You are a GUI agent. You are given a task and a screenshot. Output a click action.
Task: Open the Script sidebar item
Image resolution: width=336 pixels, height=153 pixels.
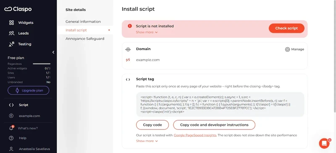click(24, 105)
